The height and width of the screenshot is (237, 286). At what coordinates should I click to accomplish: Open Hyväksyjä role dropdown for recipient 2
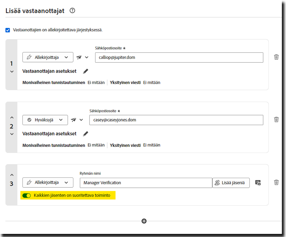(x=45, y=120)
